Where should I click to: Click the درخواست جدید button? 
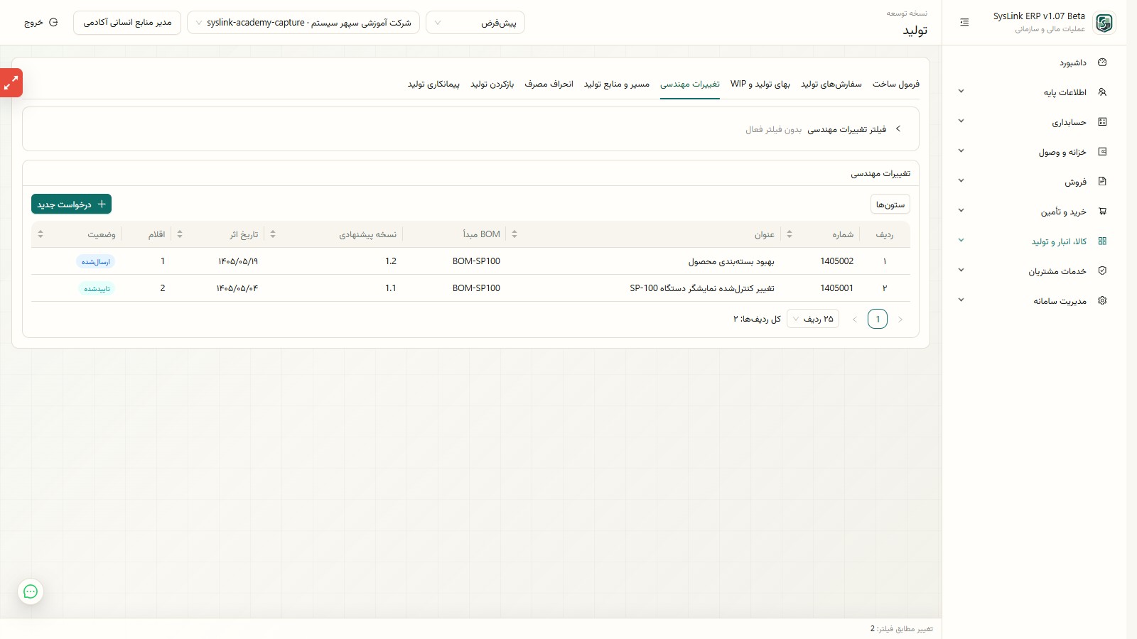[71, 204]
